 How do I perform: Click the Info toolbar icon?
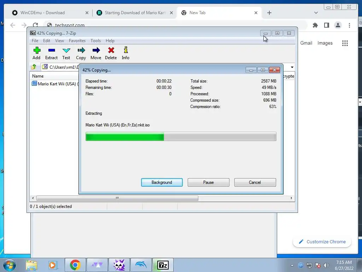click(125, 53)
